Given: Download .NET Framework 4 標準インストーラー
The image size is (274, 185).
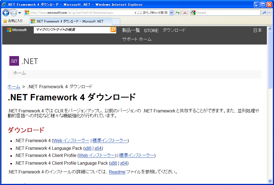Looking at the screenshot, I should pos(110,140).
